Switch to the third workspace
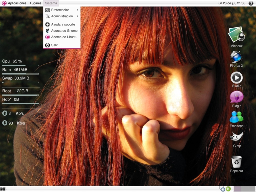The height and width of the screenshot is (192, 256). (x=251, y=189)
